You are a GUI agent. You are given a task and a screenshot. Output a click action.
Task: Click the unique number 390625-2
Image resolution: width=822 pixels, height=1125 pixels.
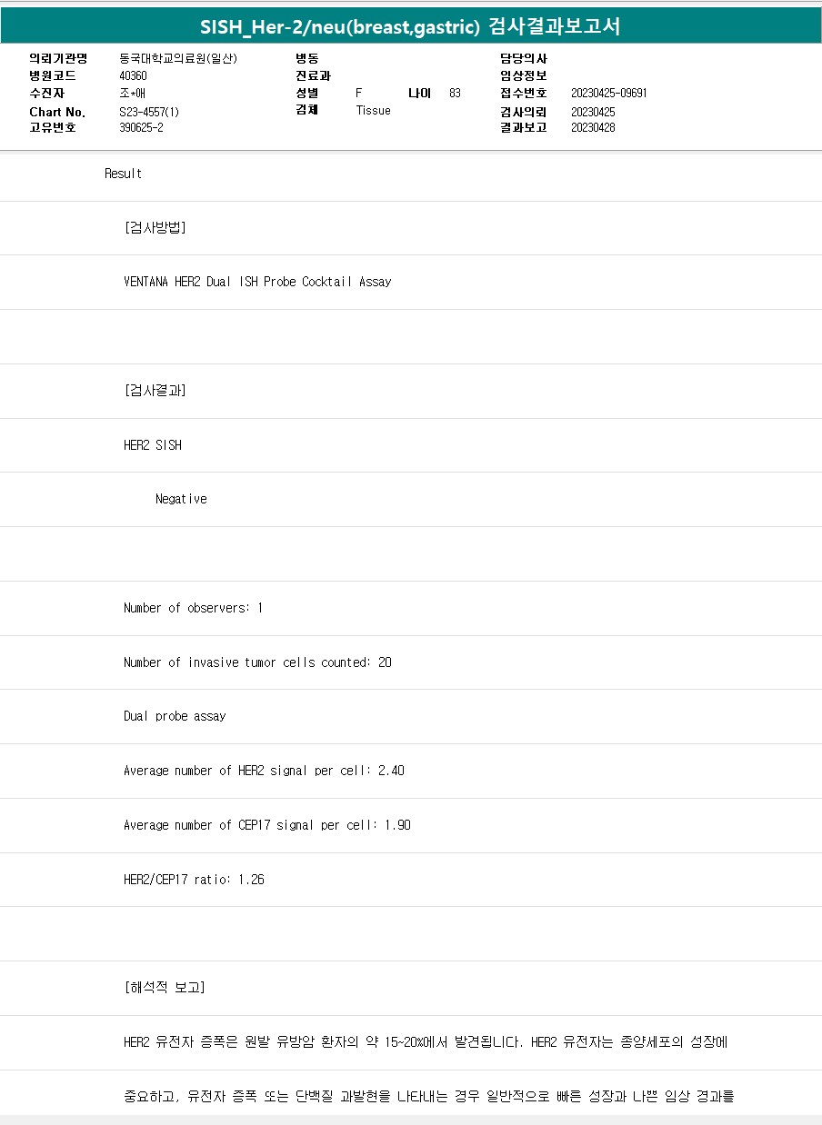coord(141,128)
